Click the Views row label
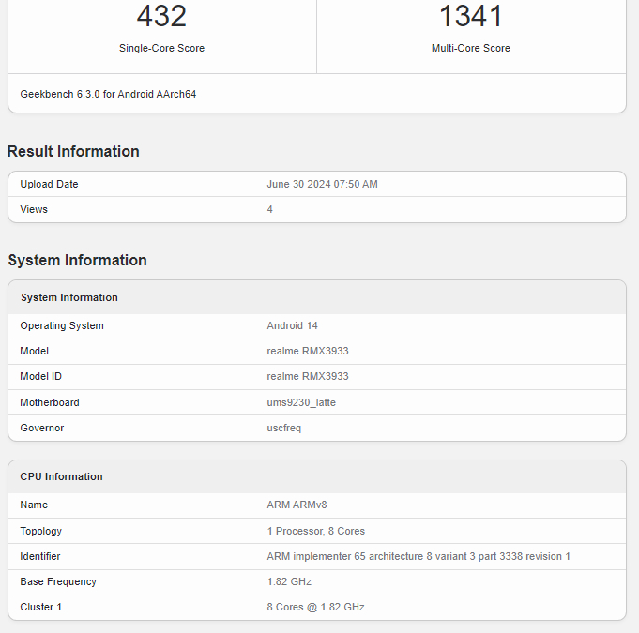Viewport: 639px width, 633px height. (34, 209)
